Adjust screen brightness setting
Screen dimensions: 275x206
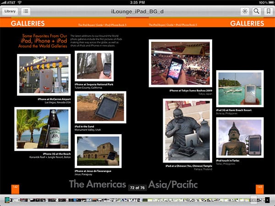tap(245, 11)
